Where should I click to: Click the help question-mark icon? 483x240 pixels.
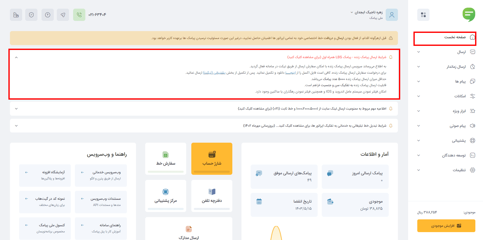coord(48,15)
